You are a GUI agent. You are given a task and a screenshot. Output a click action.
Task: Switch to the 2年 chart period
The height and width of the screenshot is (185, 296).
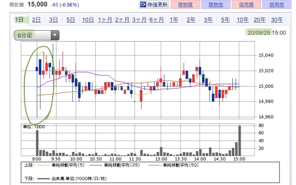(191, 20)
